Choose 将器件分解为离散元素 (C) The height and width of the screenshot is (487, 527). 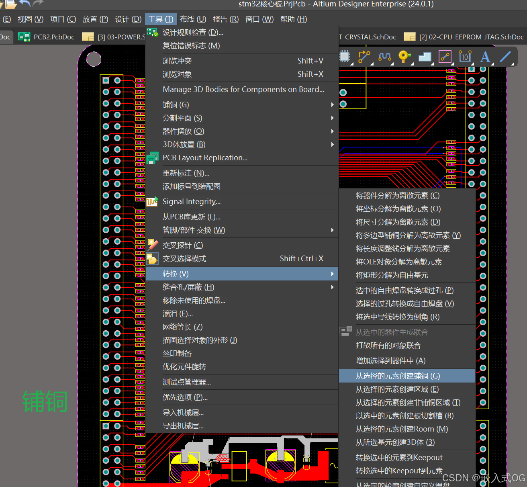(407, 195)
